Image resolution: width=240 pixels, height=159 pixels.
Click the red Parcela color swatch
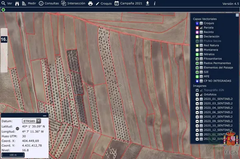coord(197,28)
